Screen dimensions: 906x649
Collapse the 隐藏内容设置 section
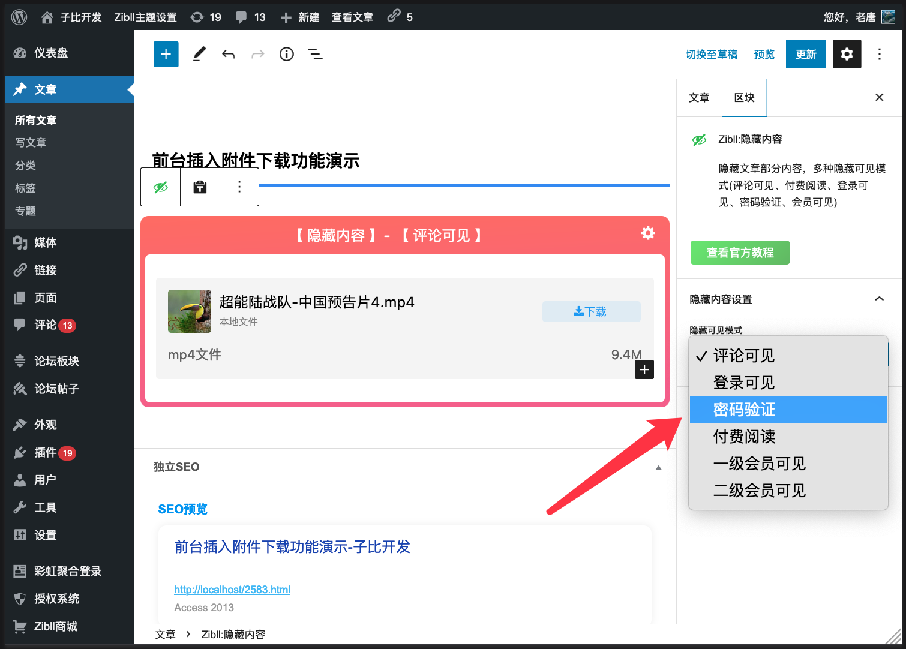879,299
